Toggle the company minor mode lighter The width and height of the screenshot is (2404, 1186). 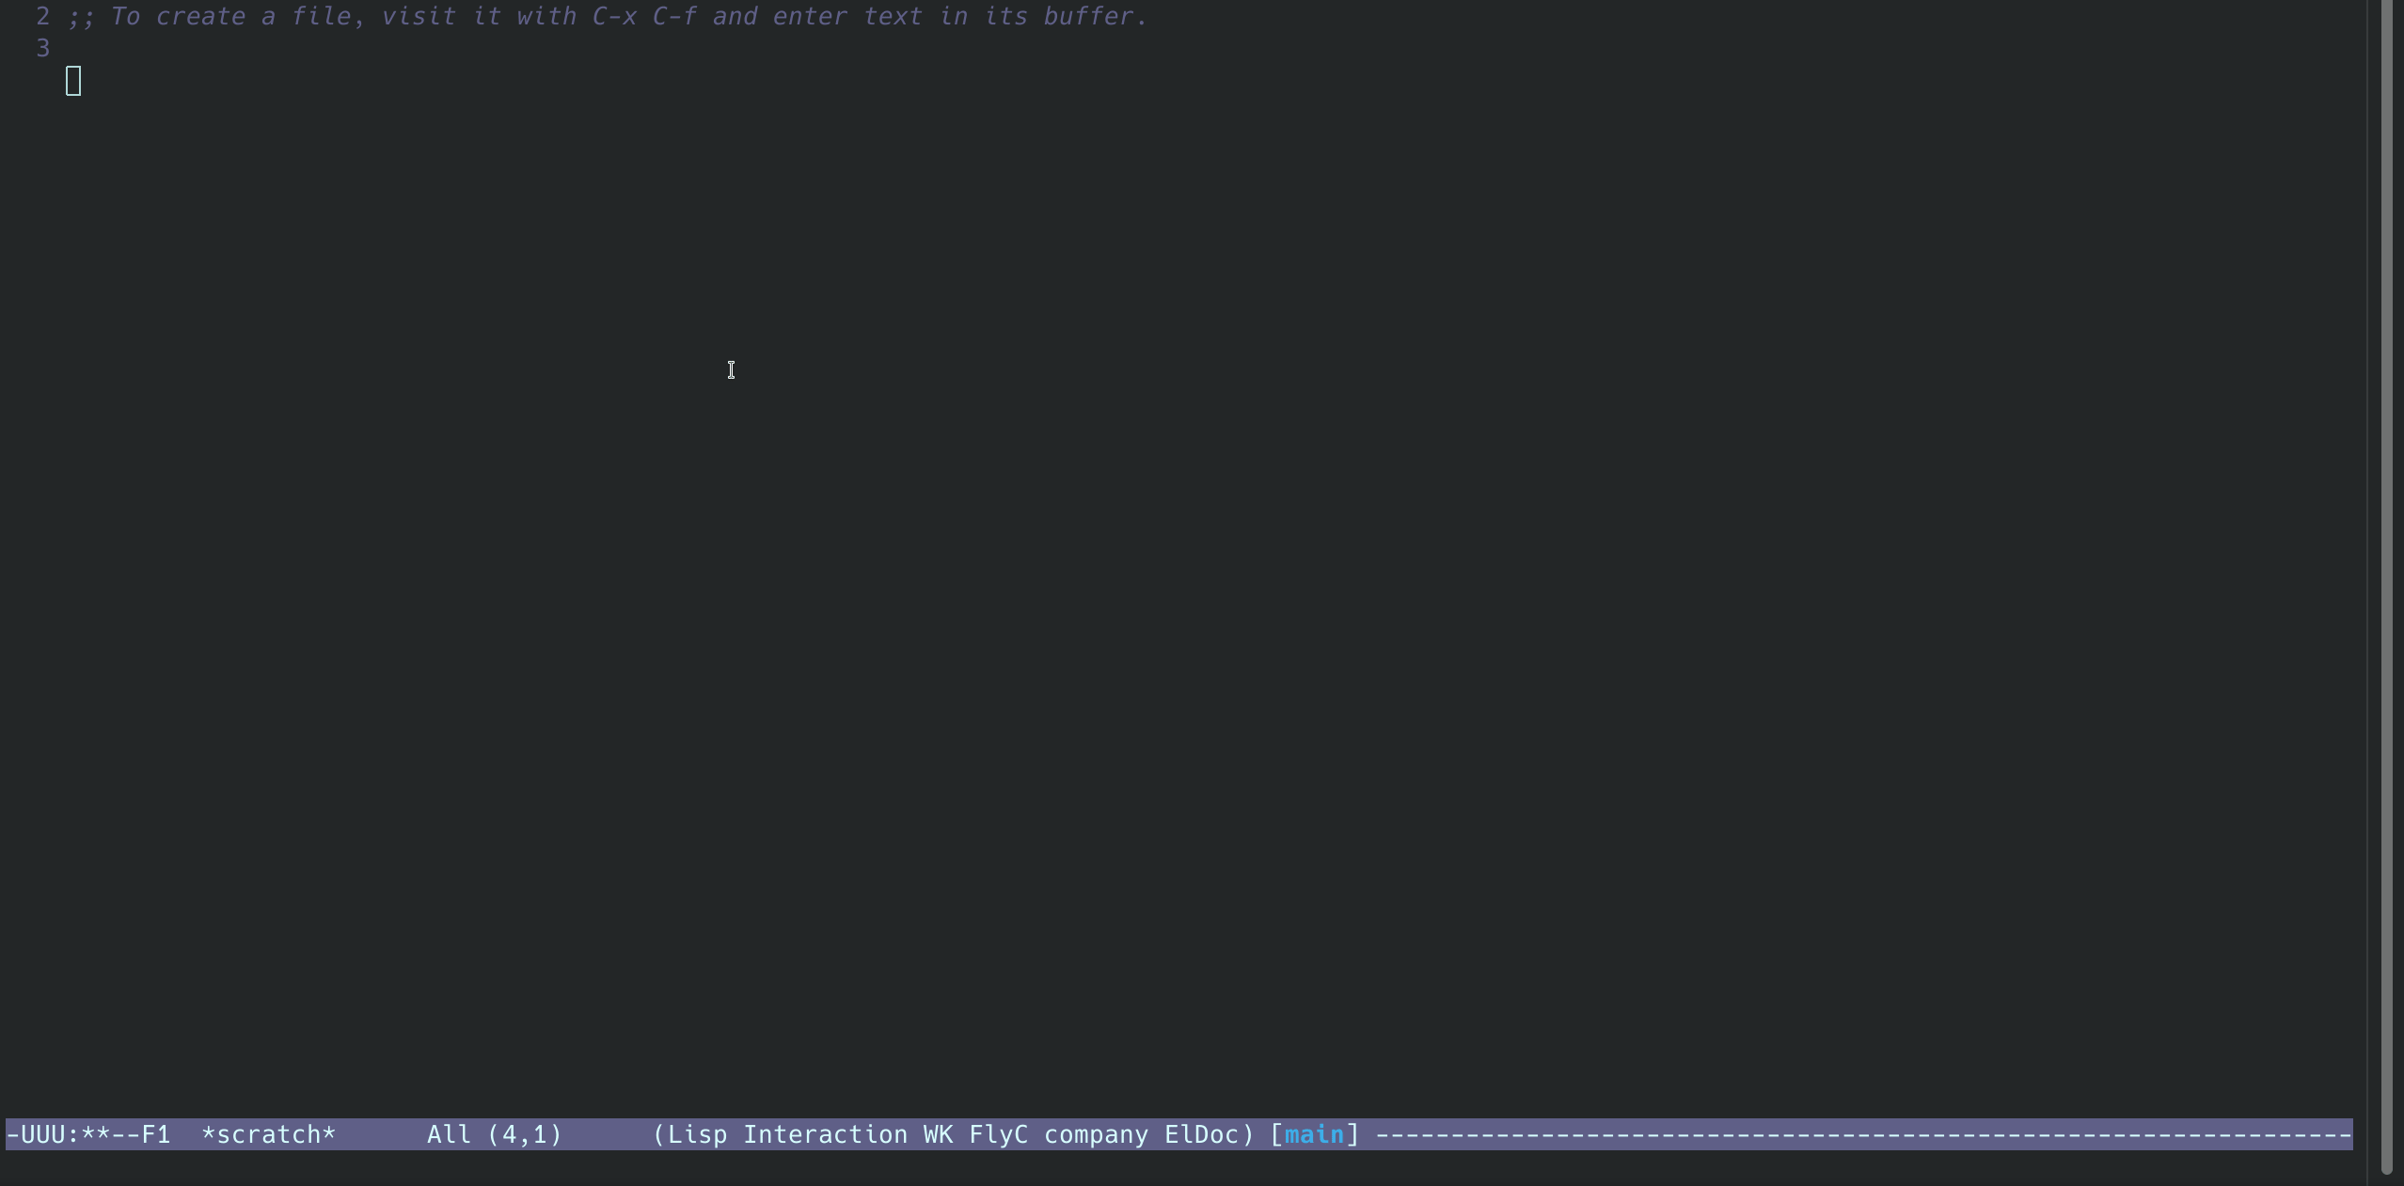[x=1097, y=1134]
